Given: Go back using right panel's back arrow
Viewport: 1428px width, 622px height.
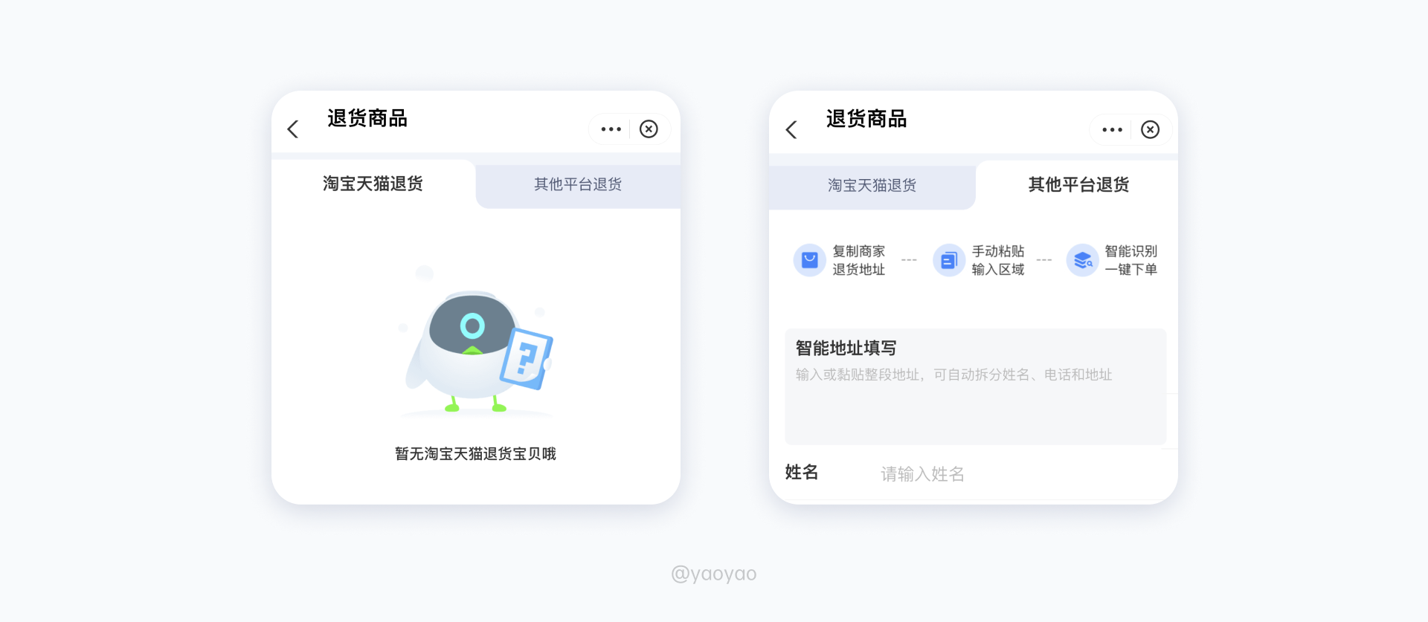Looking at the screenshot, I should pyautogui.click(x=791, y=130).
